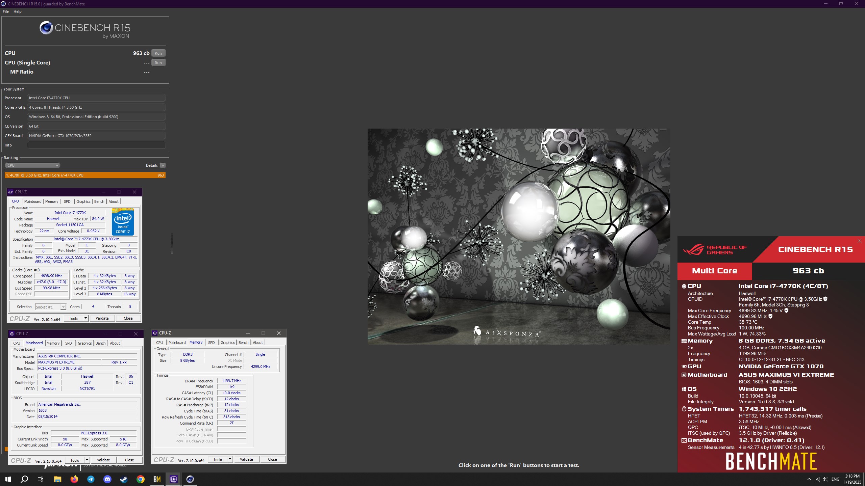Screen dimensions: 865x486
Task: Click the Info input field
Action: [x=96, y=145]
